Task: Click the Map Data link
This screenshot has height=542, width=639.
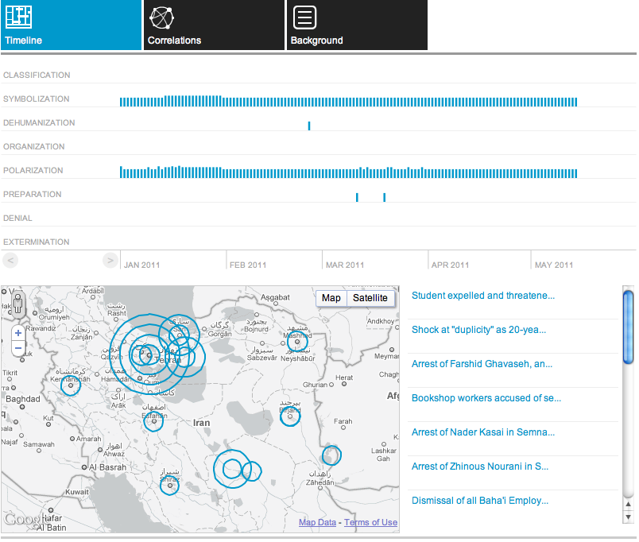Action: tap(317, 522)
